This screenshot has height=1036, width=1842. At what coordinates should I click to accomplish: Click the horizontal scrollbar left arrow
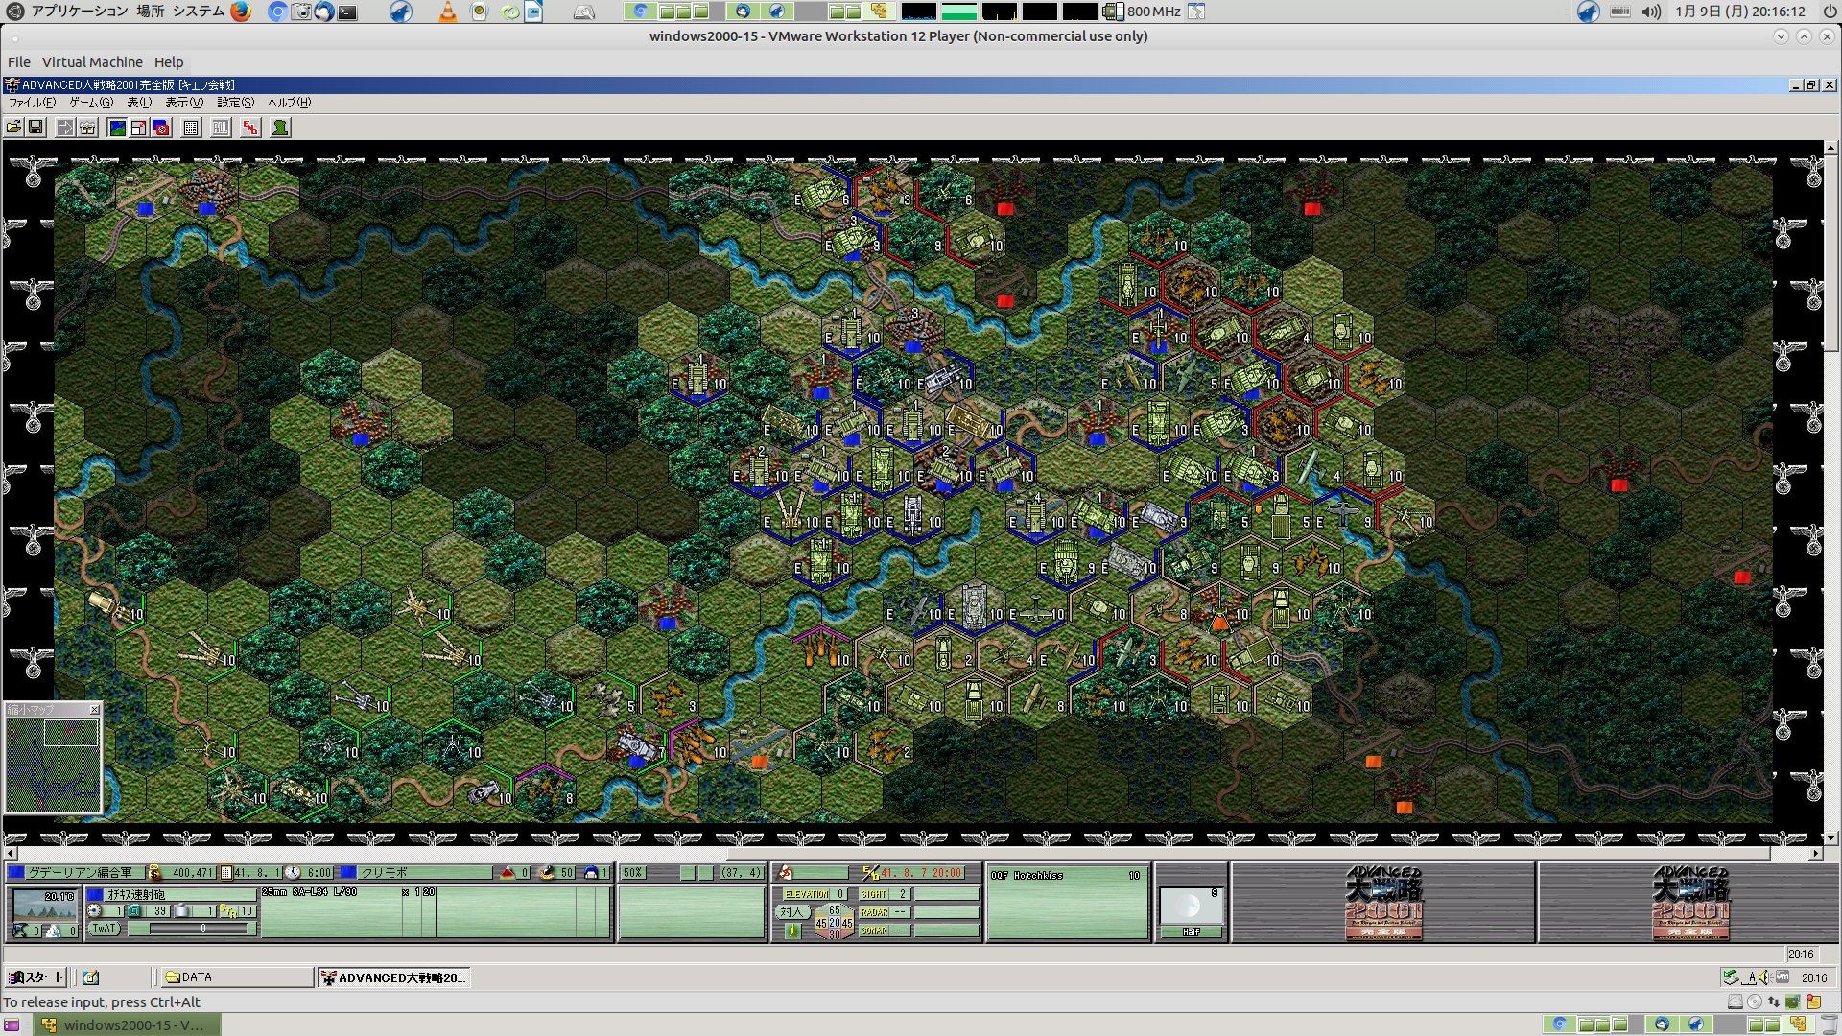pyautogui.click(x=11, y=853)
